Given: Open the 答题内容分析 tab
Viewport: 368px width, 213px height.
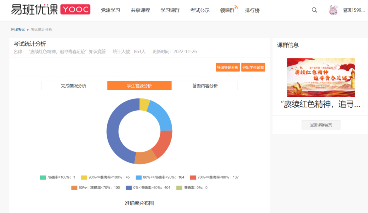Looking at the screenshot, I should (x=205, y=86).
